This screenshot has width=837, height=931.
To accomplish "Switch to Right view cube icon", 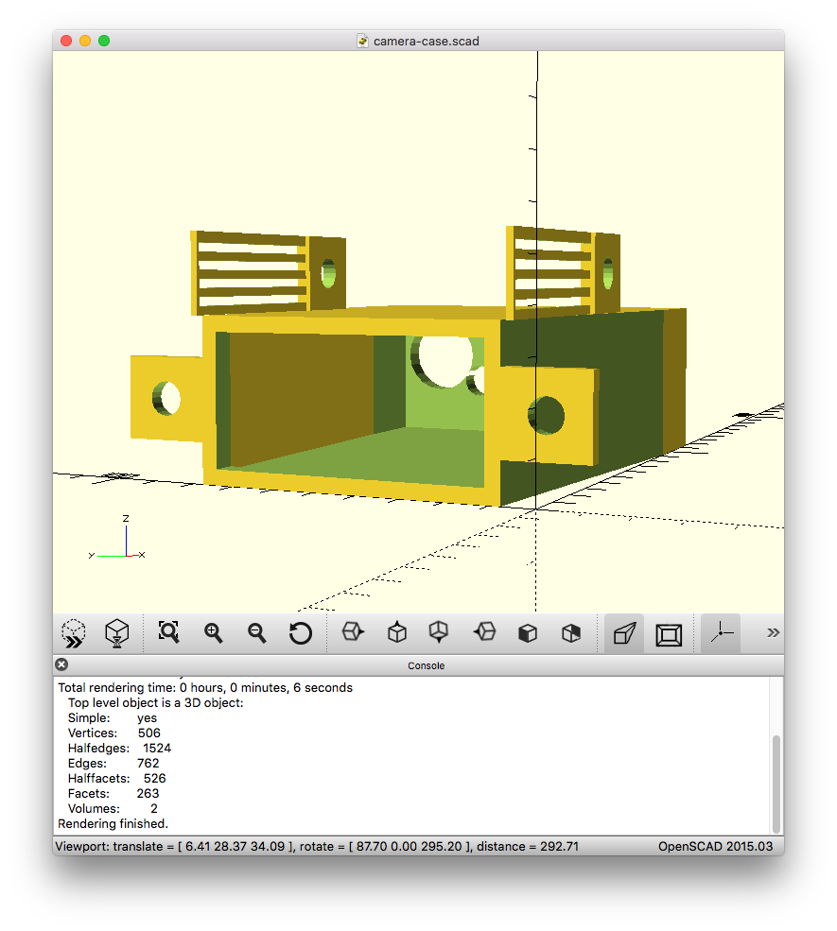I will (353, 632).
